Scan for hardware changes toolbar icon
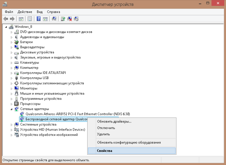 tap(54, 19)
